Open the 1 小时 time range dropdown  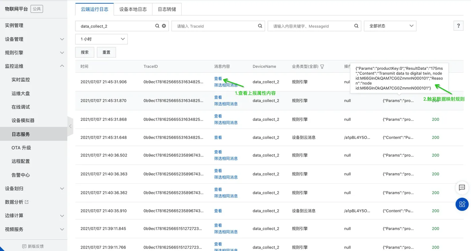coord(101,39)
